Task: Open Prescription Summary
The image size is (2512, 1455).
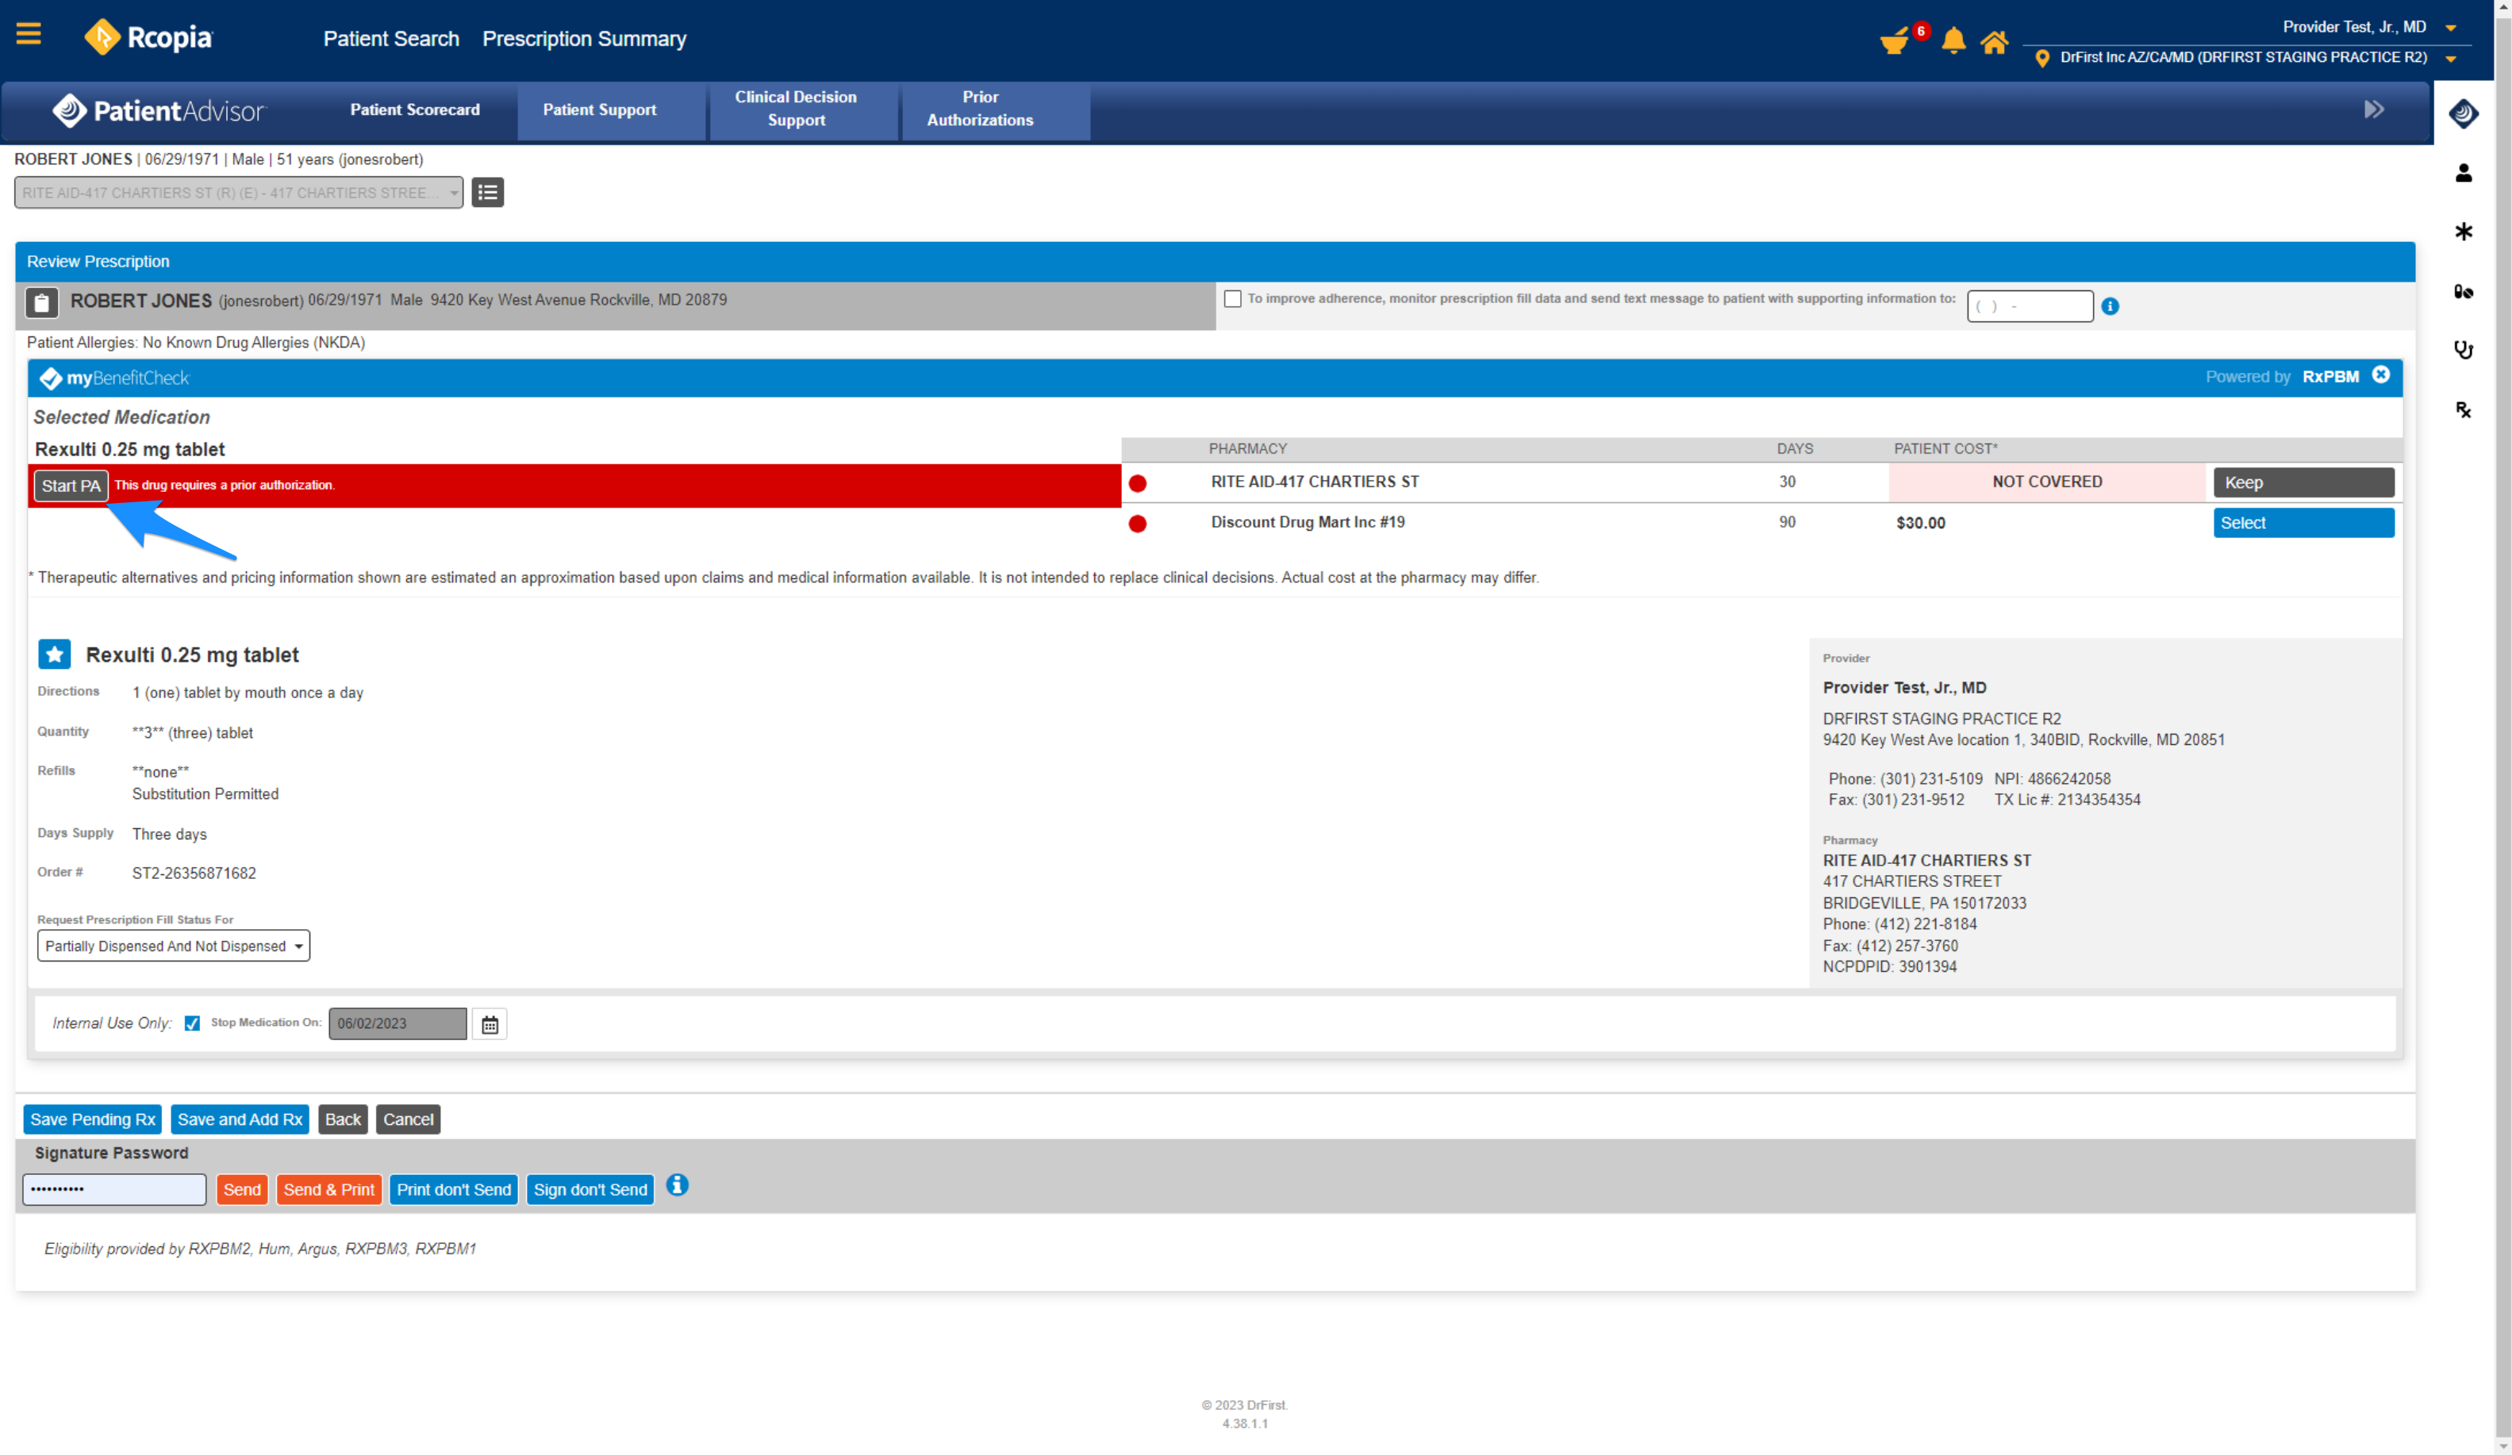Action: click(584, 39)
